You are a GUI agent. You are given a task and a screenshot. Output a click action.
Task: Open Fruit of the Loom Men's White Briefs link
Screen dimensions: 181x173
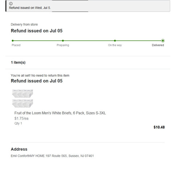pyautogui.click(x=60, y=113)
